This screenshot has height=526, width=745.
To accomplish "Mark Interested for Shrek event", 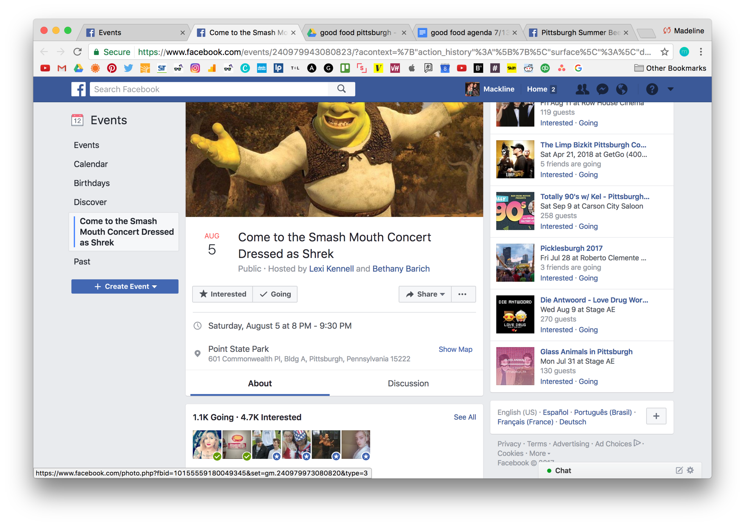I will (x=223, y=294).
